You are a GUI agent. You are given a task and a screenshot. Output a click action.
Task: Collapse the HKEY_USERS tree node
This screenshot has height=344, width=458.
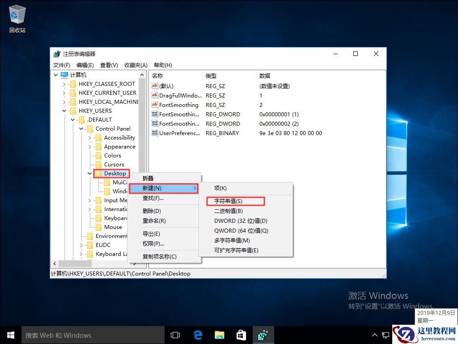pyautogui.click(x=65, y=110)
